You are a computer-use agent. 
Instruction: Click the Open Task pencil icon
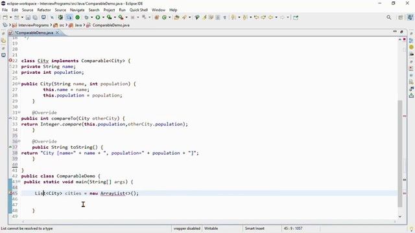(184, 17)
